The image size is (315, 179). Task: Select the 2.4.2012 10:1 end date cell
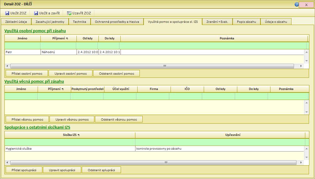click(110, 52)
